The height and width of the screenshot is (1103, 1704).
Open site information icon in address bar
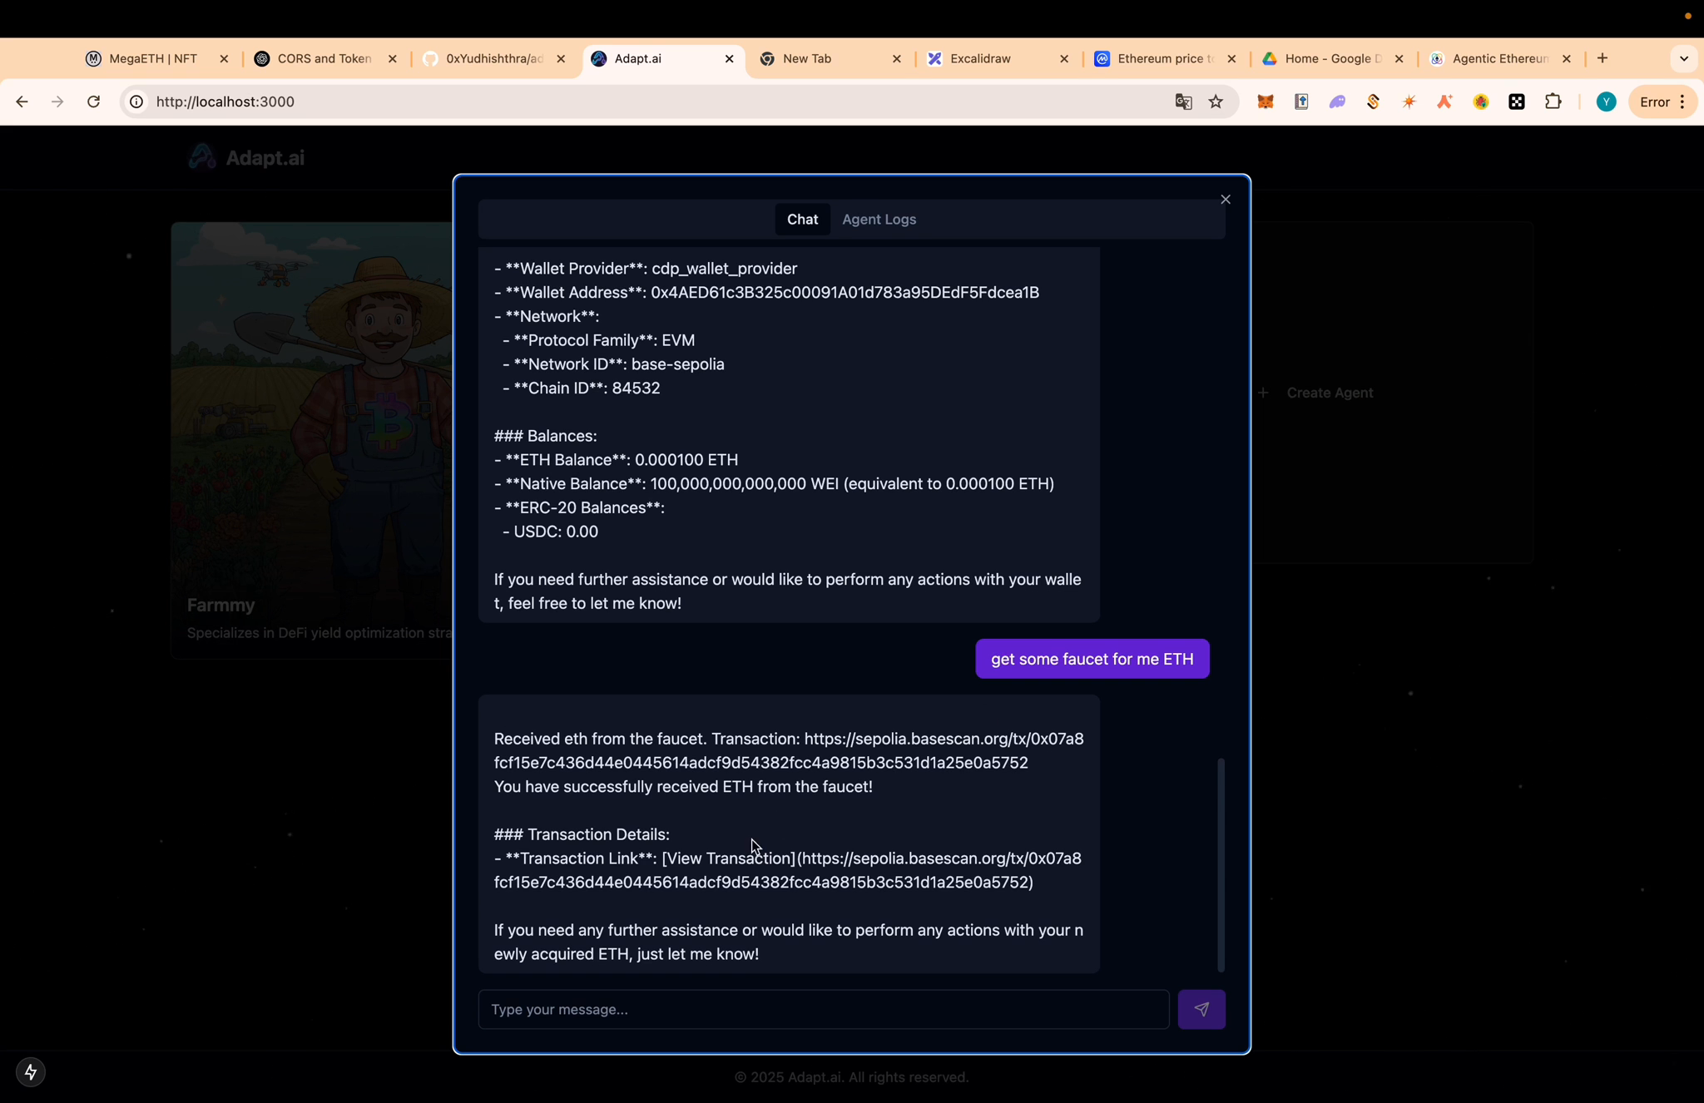pos(136,101)
